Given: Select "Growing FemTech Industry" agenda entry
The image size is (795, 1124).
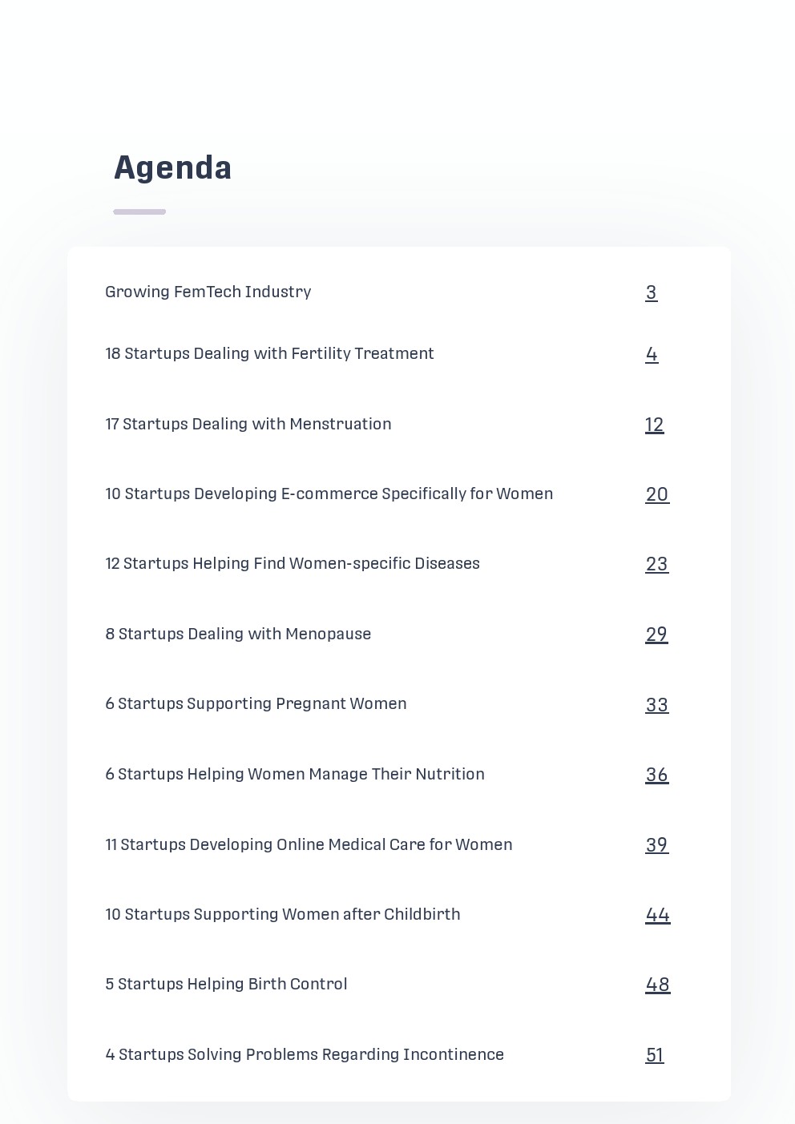Looking at the screenshot, I should pos(208,292).
